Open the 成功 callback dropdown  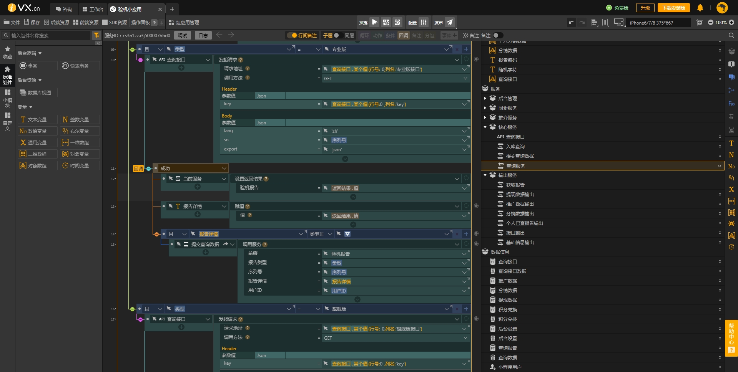click(x=193, y=168)
